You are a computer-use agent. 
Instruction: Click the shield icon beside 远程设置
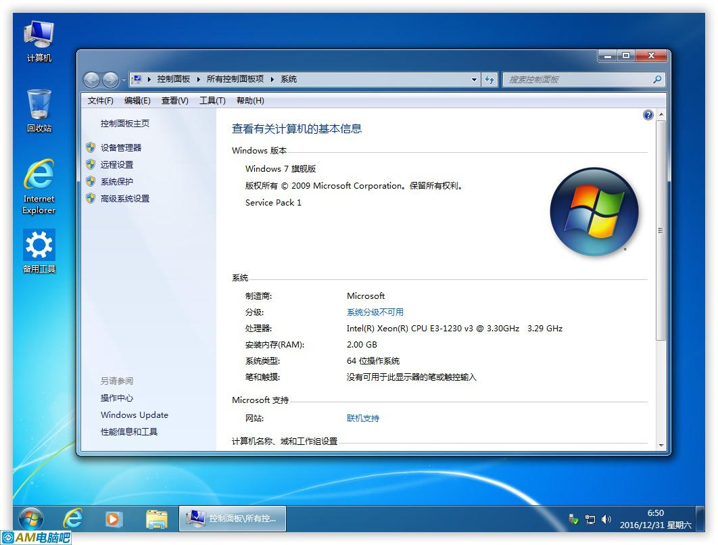pos(91,164)
